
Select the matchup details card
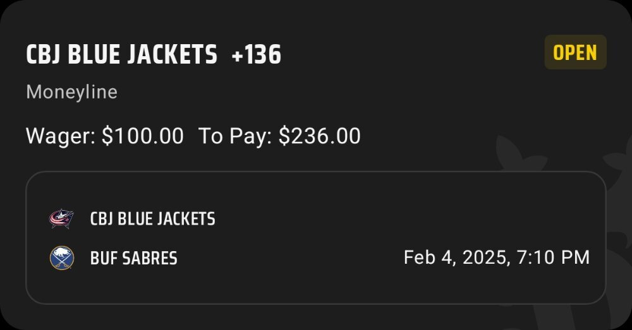pos(315,237)
